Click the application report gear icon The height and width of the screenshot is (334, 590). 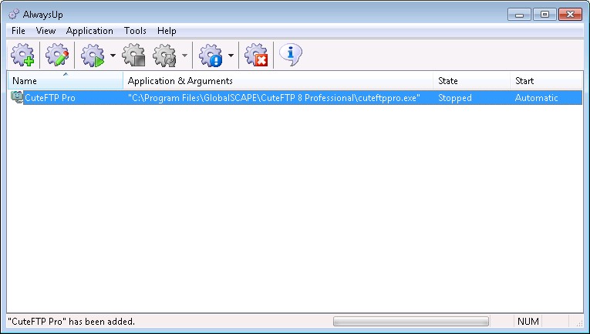(211, 56)
